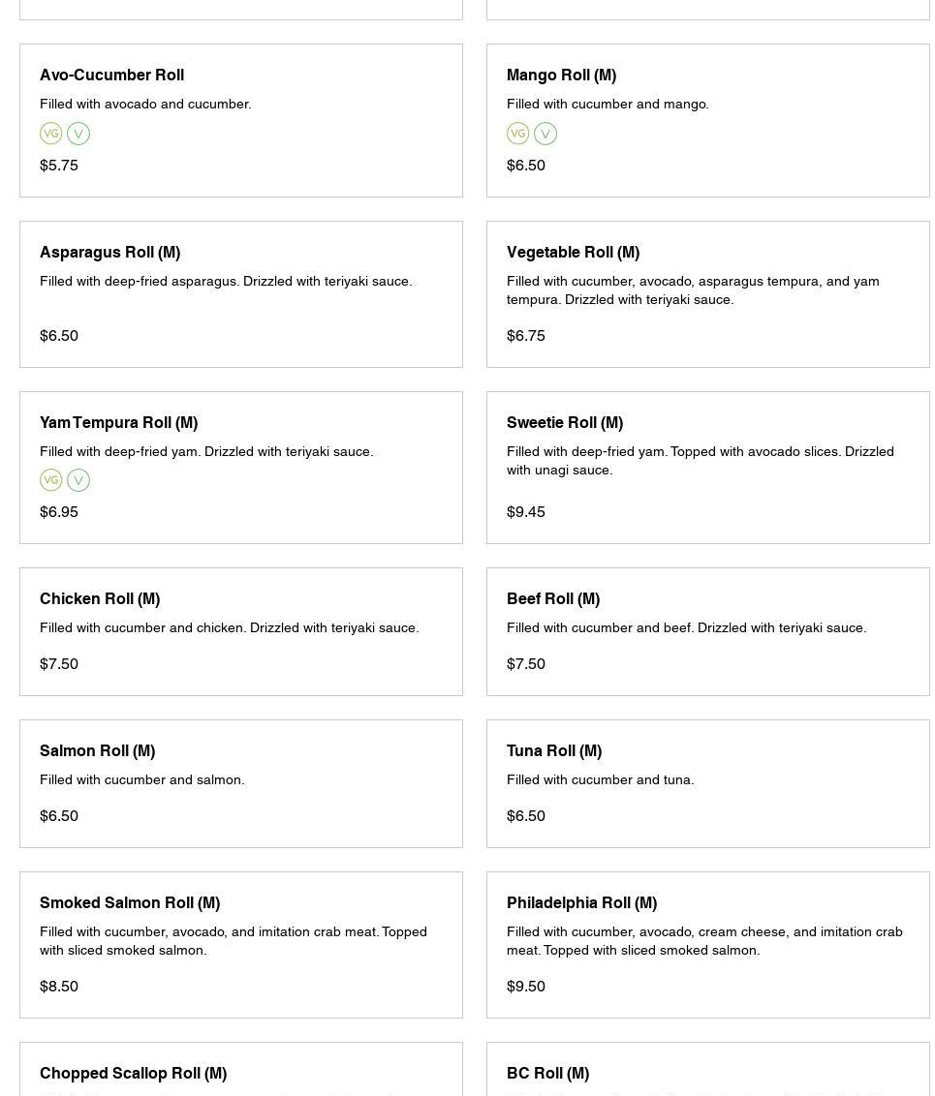Open Philadelphia Roll (M) menu item
This screenshot has width=935, height=1096.
[581, 902]
